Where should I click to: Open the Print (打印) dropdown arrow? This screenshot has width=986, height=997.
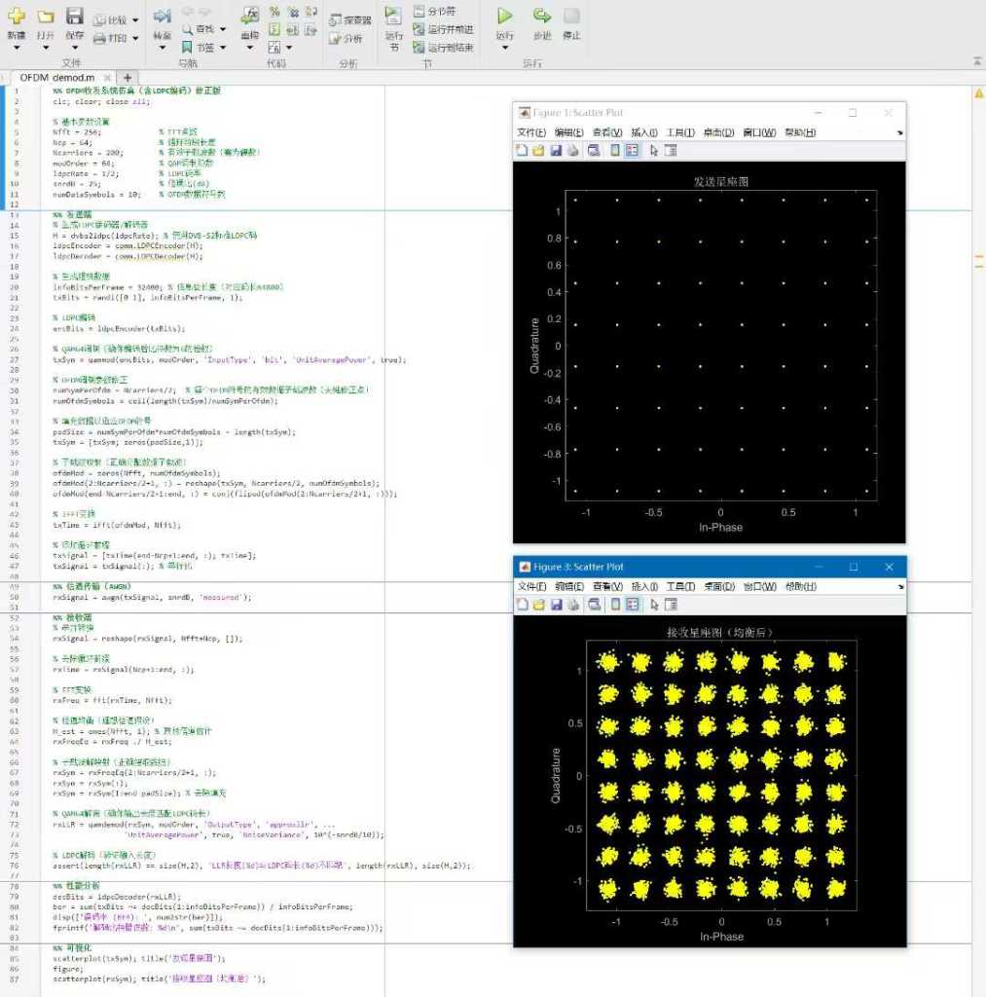coord(134,39)
